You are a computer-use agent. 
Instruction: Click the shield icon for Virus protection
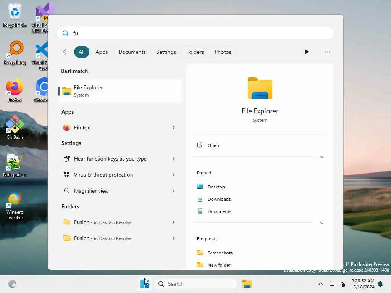click(x=66, y=175)
